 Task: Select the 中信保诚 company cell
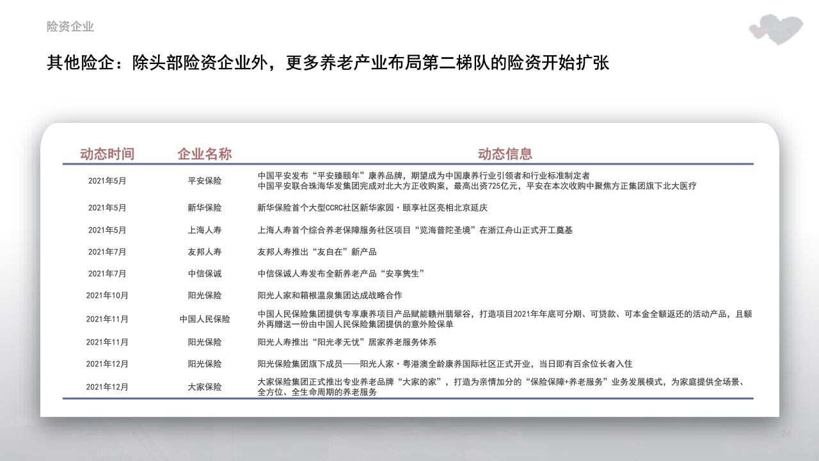tap(205, 273)
